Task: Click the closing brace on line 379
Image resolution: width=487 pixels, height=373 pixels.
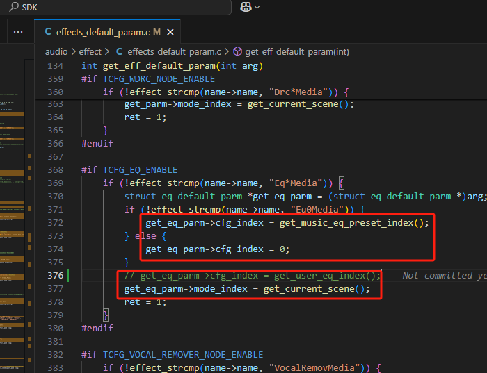Action: [x=106, y=315]
